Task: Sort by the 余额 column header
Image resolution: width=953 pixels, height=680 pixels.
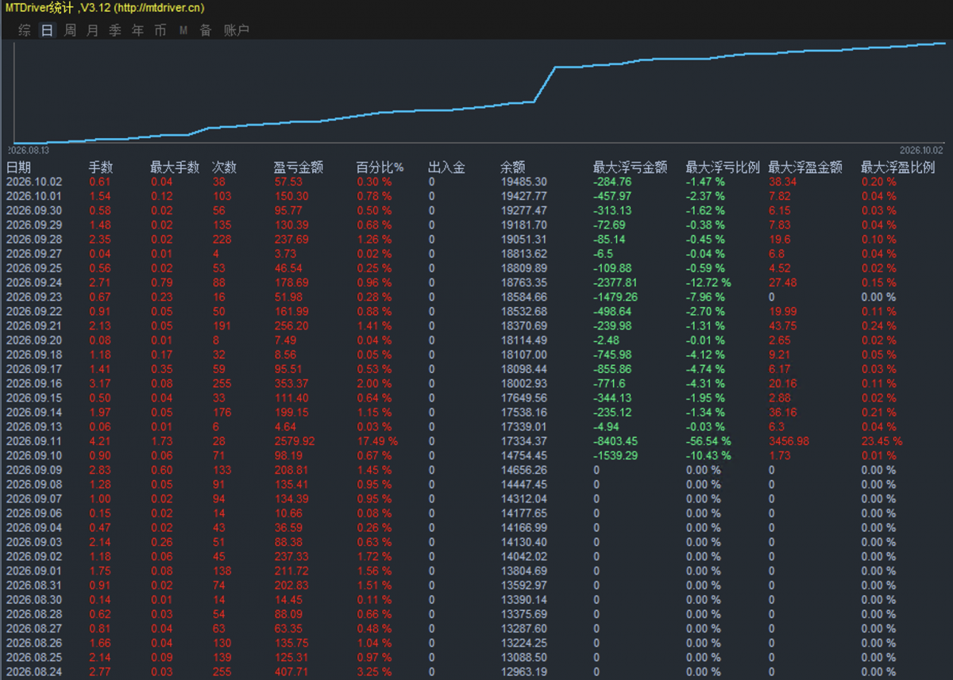Action: (513, 167)
